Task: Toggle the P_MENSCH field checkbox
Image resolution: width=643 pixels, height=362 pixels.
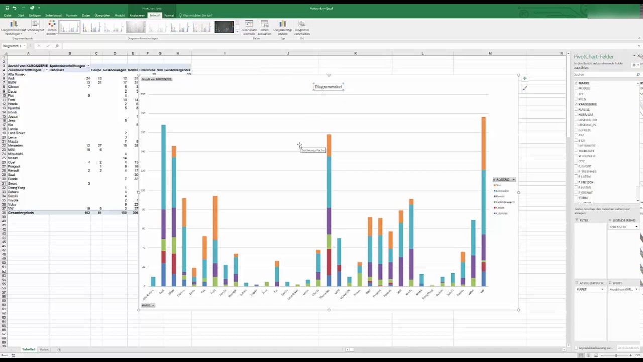Action: tap(576, 182)
